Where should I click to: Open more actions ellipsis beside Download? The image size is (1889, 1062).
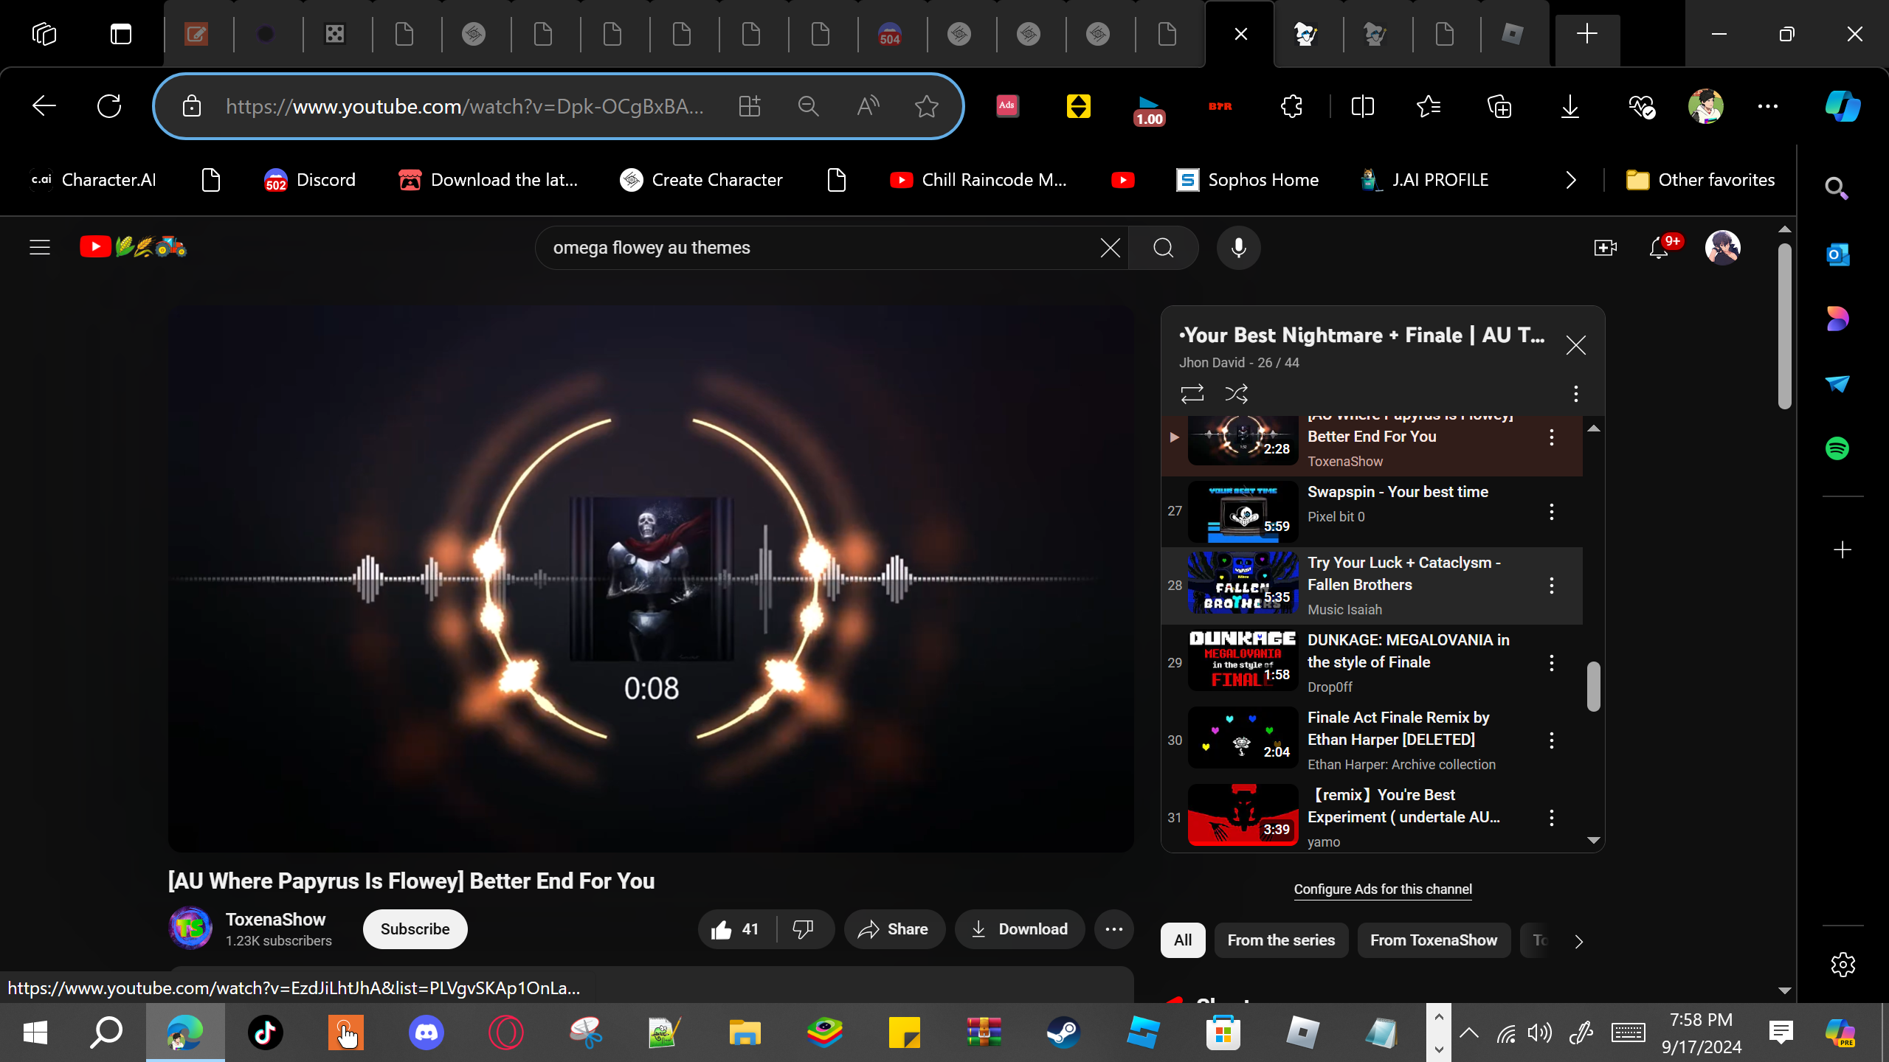1113,929
